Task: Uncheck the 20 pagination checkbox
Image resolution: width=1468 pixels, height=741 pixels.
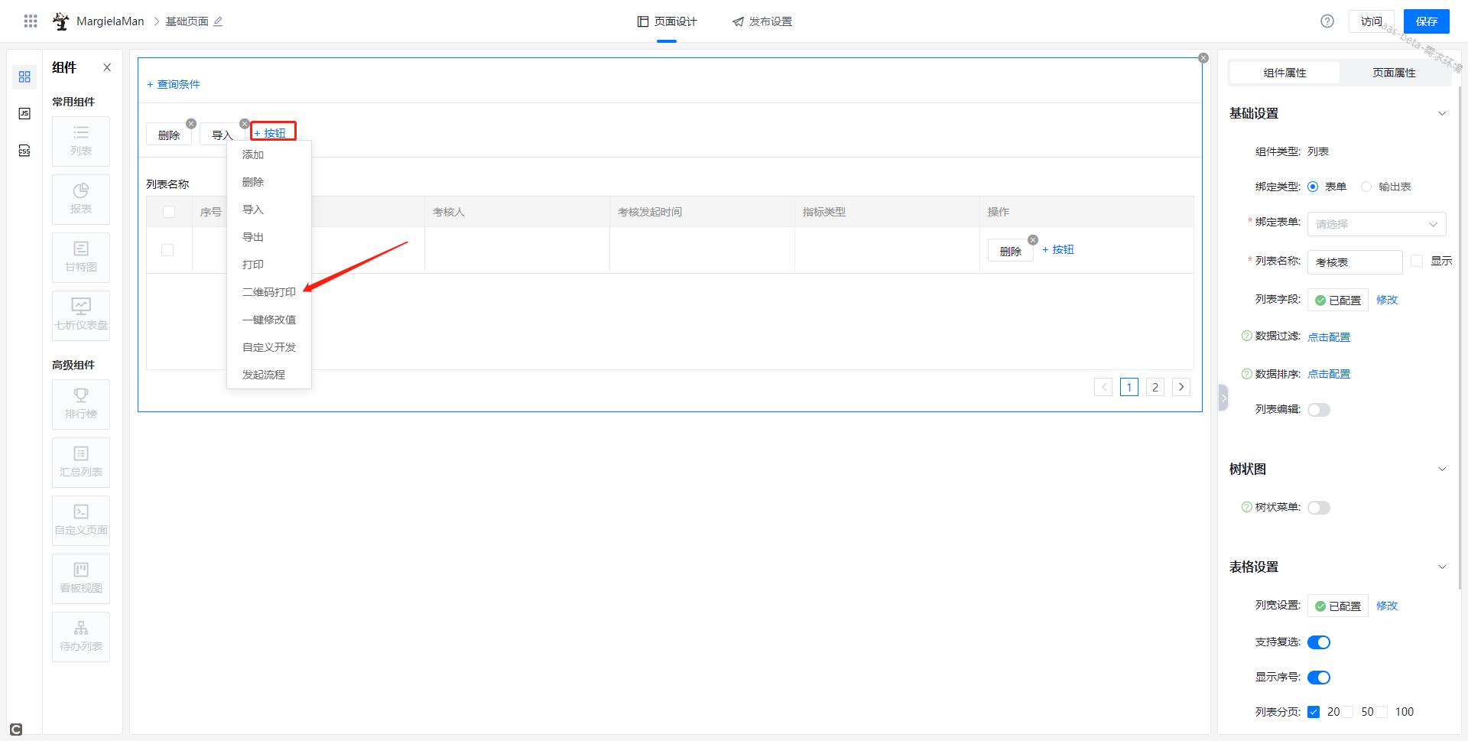Action: pos(1314,712)
